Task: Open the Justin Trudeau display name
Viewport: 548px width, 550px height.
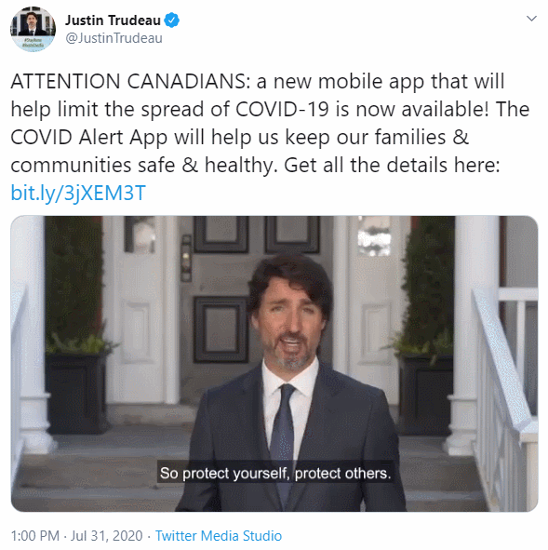Action: pos(113,20)
